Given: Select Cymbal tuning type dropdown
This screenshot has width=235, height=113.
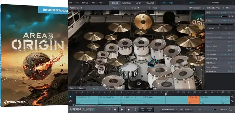Looking at the screenshot, I should click(213, 28).
